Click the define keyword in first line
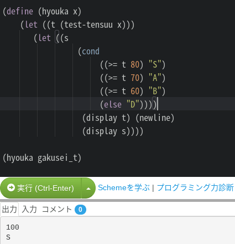Screen dimensions: 235x244 (20, 12)
